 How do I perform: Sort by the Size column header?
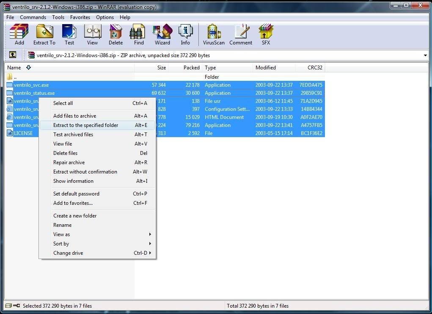pyautogui.click(x=151, y=67)
